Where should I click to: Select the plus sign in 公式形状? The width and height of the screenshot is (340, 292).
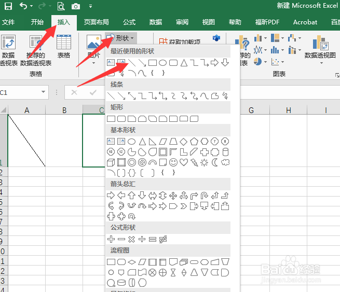point(111,239)
